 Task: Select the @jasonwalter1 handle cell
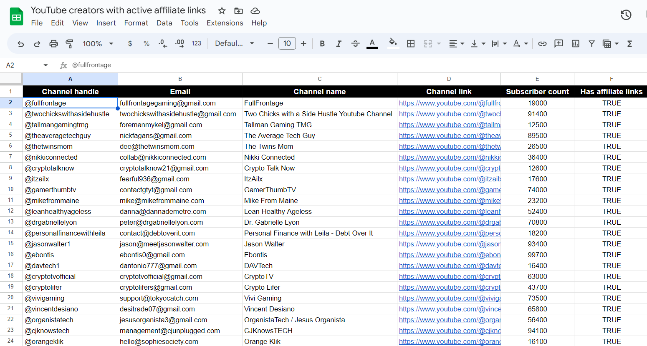pos(70,244)
